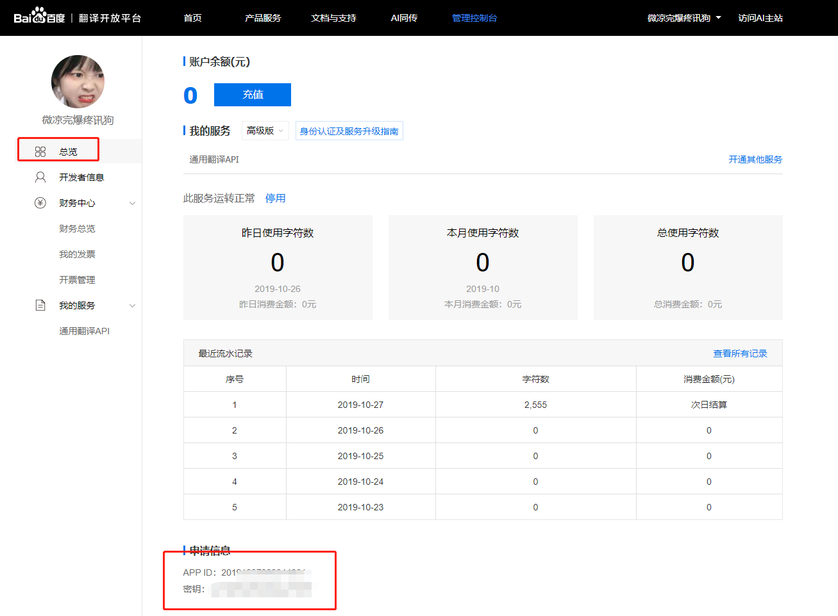Screen dimensions: 838x616
Task: Open 身份认证及服务升级指南 link
Action: (349, 131)
